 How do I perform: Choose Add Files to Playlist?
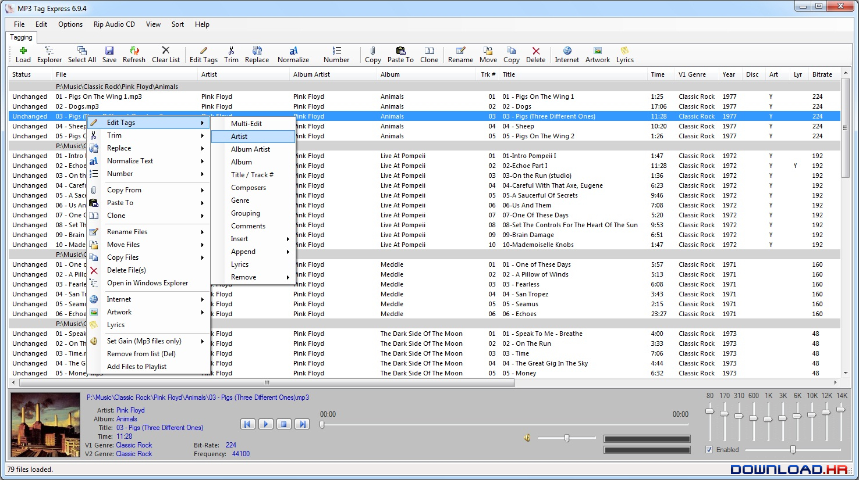click(148, 367)
